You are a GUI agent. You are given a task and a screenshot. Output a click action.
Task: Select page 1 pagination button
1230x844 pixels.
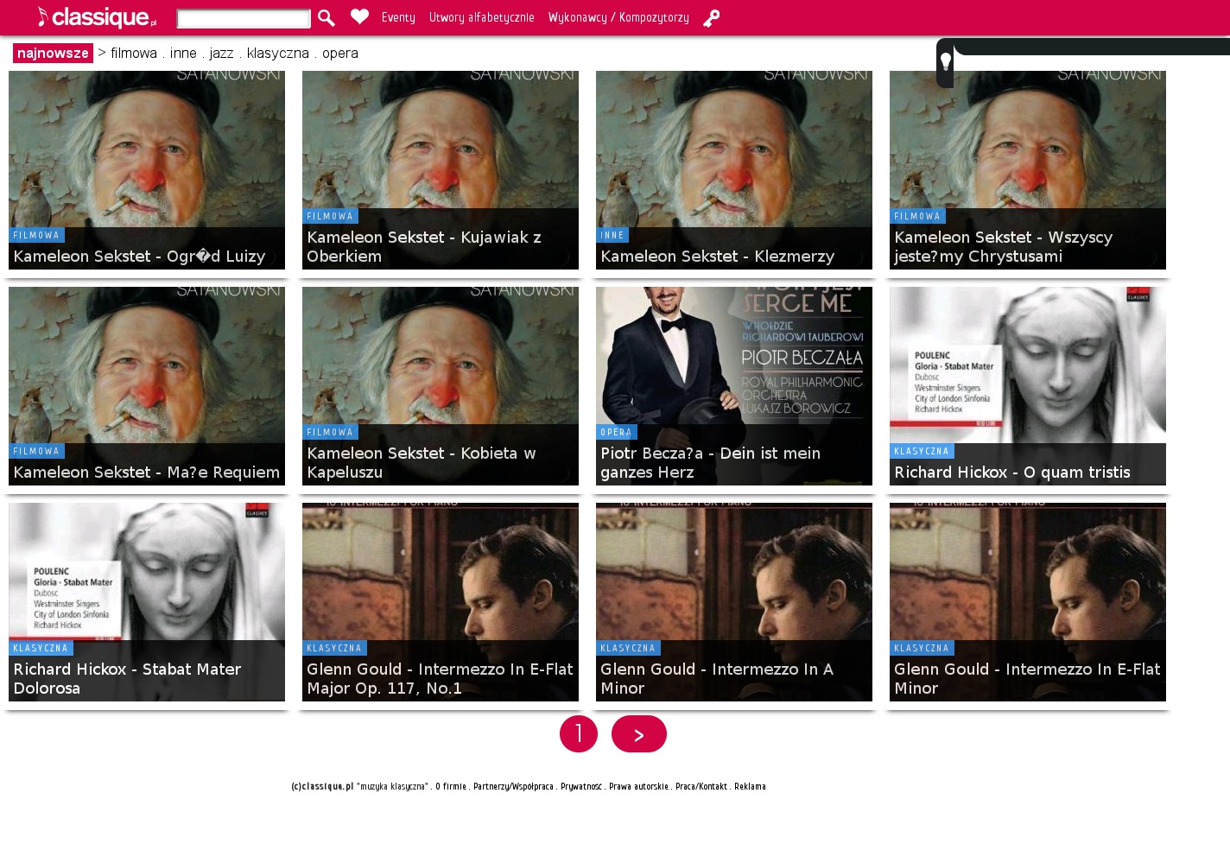point(579,734)
